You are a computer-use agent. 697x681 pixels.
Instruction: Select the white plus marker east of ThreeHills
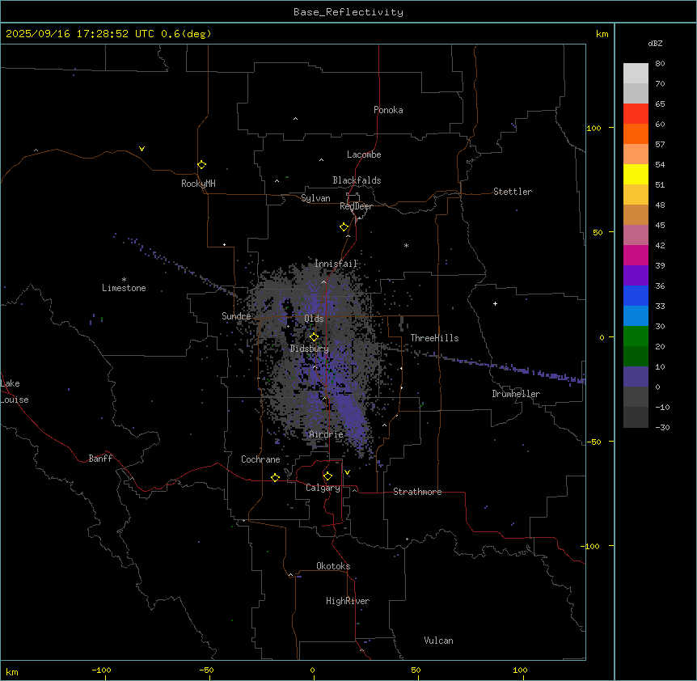495,303
